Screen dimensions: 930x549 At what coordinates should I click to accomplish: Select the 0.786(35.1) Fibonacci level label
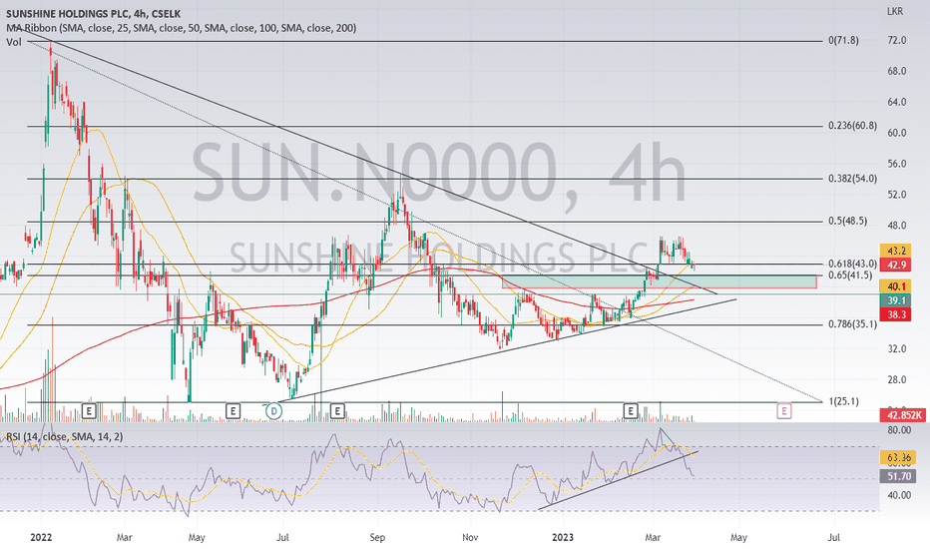pyautogui.click(x=852, y=324)
